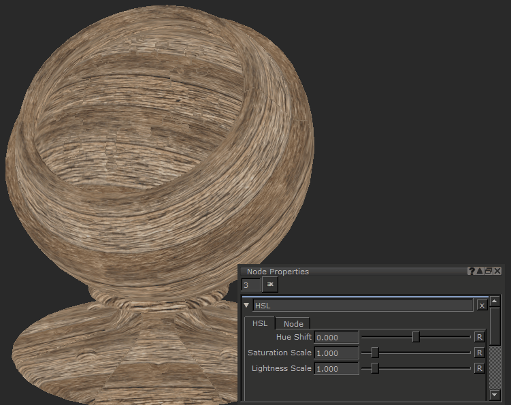Click the Hue Shift slider handle
This screenshot has width=511, height=405.
[416, 337]
